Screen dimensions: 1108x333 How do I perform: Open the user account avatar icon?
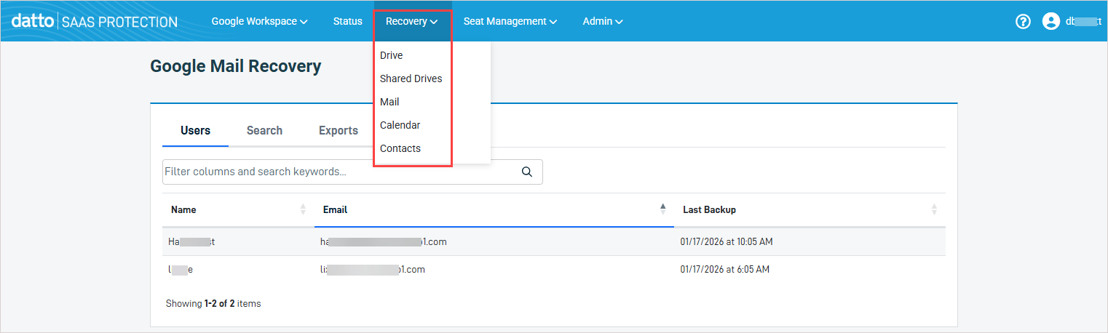pyautogui.click(x=1050, y=22)
